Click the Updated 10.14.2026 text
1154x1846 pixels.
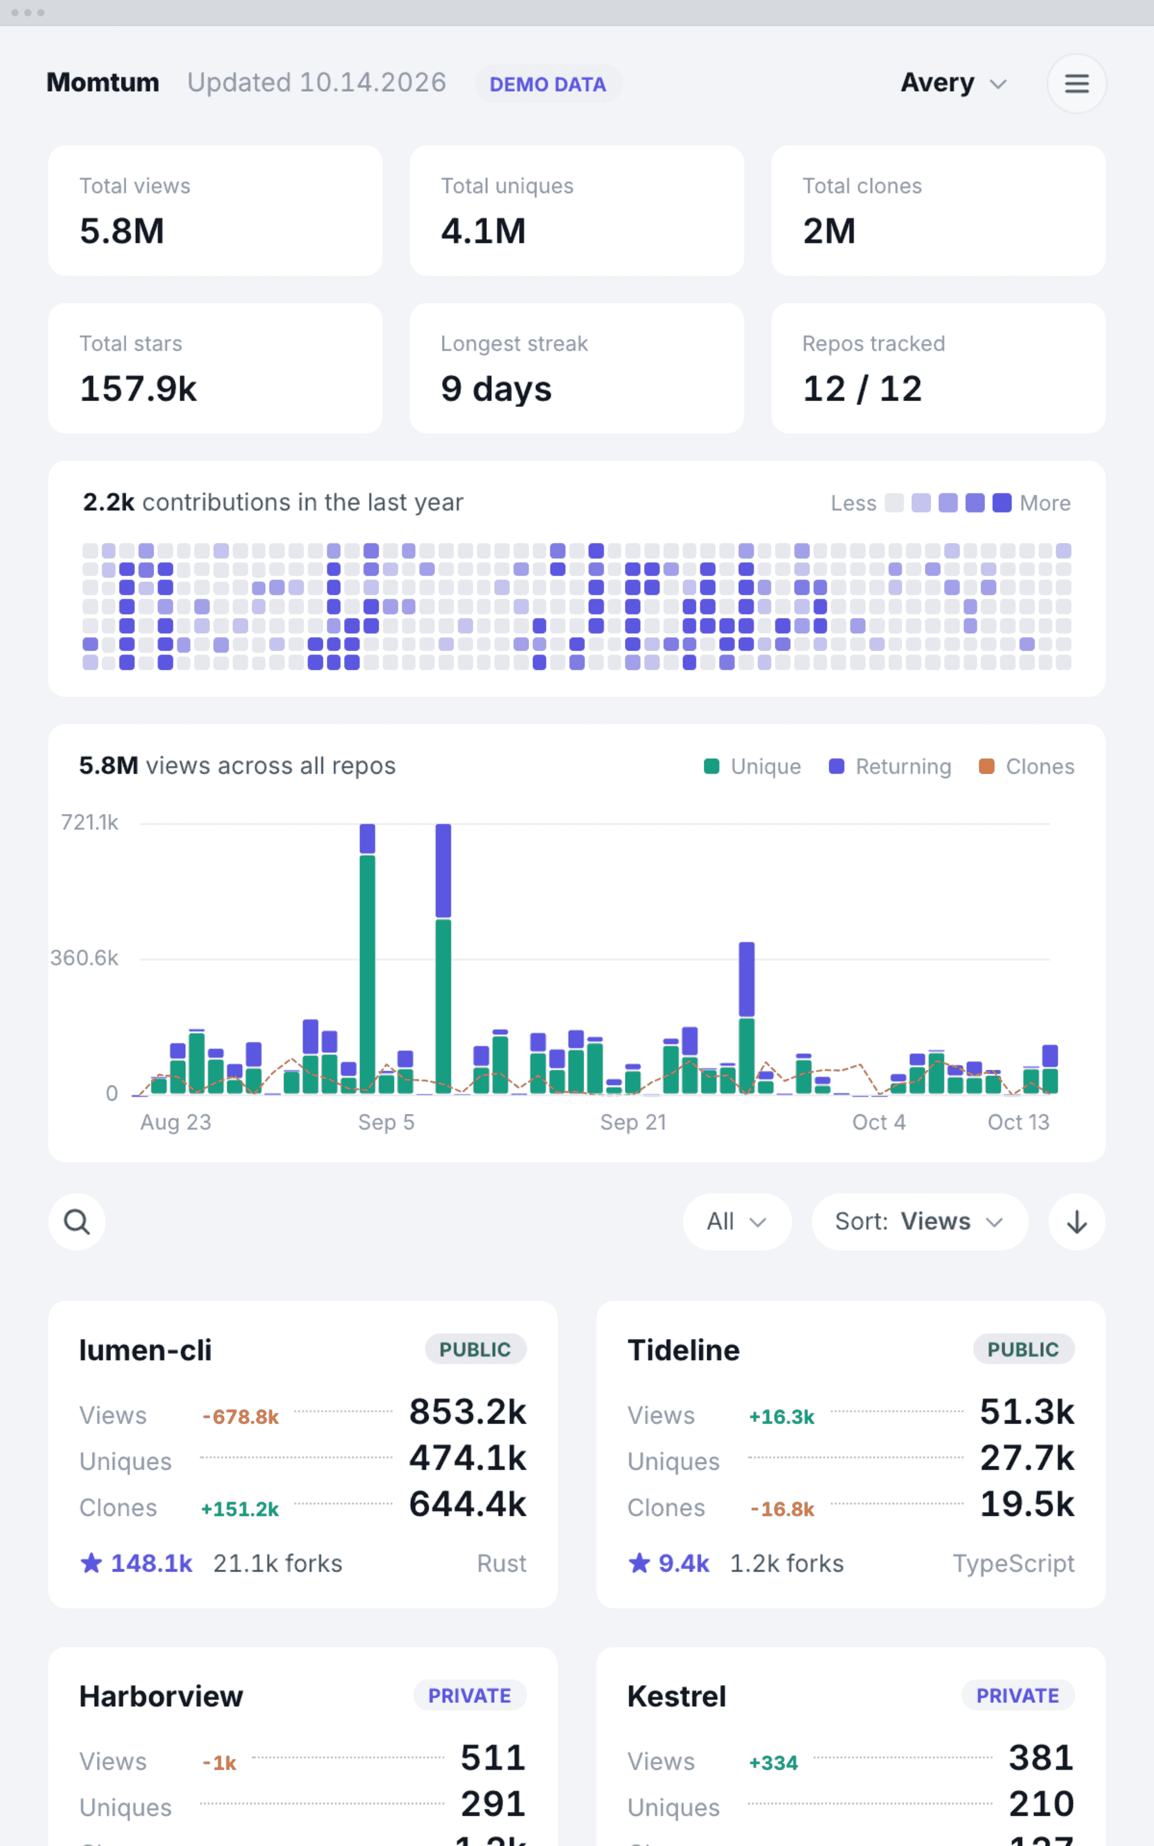tap(317, 82)
